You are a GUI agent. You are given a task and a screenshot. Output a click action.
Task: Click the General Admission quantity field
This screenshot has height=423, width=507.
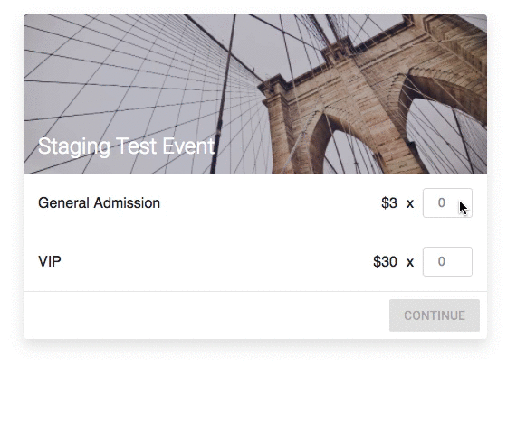tap(447, 202)
